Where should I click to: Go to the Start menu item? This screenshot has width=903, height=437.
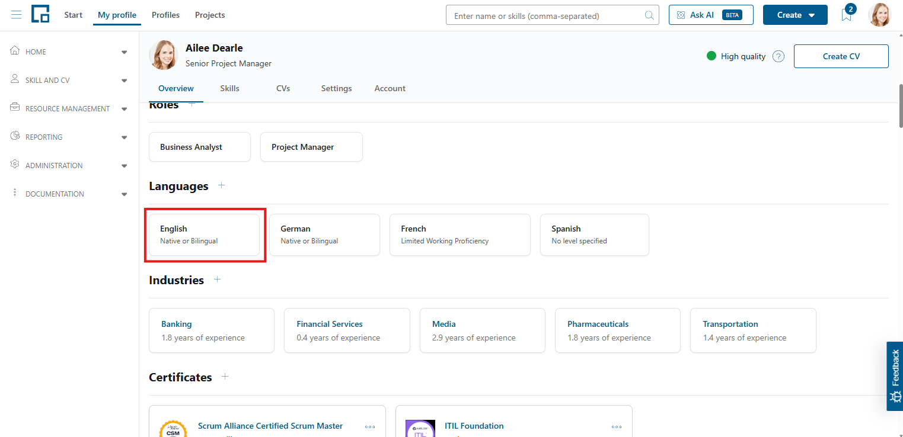(x=74, y=15)
